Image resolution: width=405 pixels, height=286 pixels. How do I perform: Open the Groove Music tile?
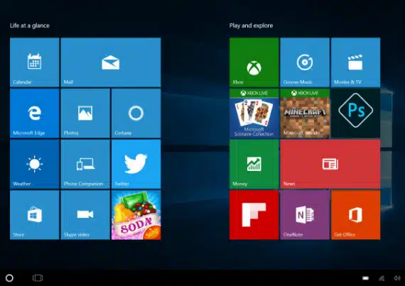(305, 62)
